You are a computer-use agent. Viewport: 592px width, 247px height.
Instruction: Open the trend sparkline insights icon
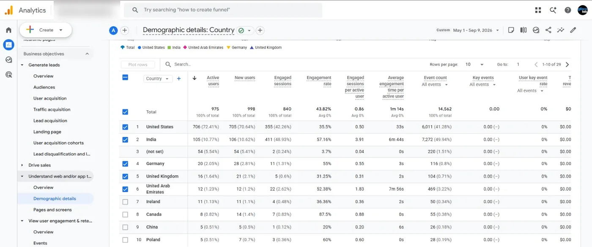pos(561,30)
